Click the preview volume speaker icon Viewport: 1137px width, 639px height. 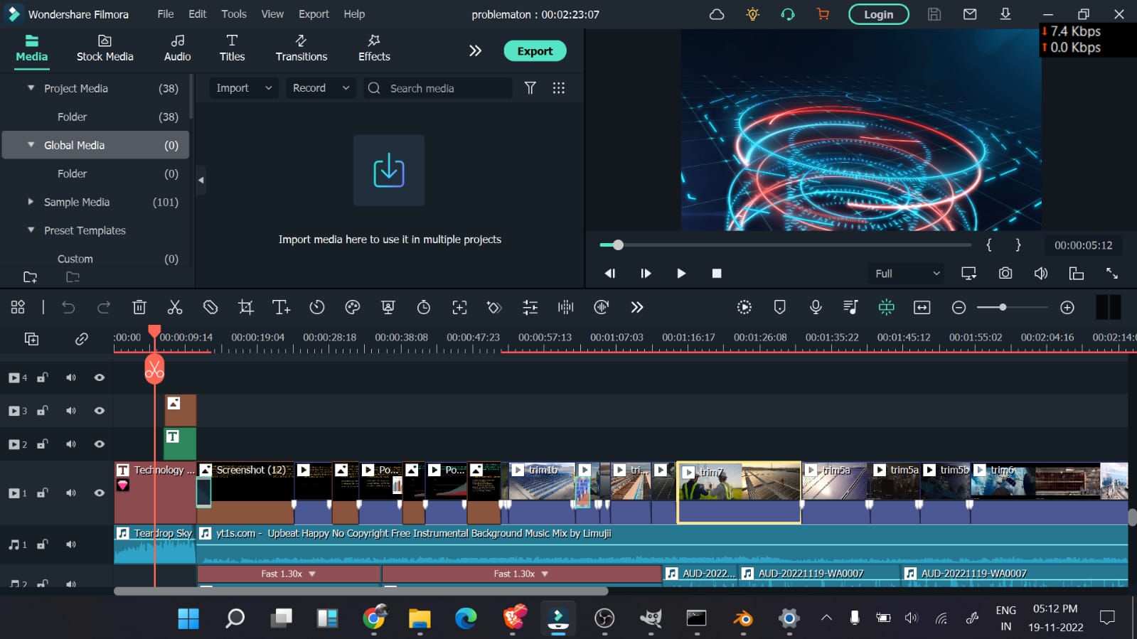click(x=1041, y=274)
